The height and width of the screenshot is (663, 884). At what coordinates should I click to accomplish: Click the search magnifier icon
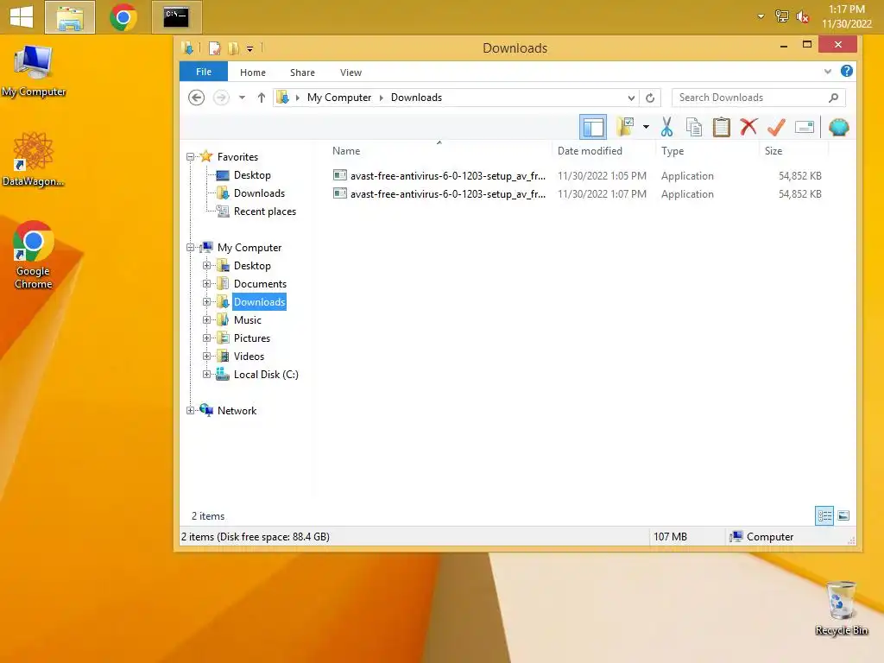tap(834, 98)
